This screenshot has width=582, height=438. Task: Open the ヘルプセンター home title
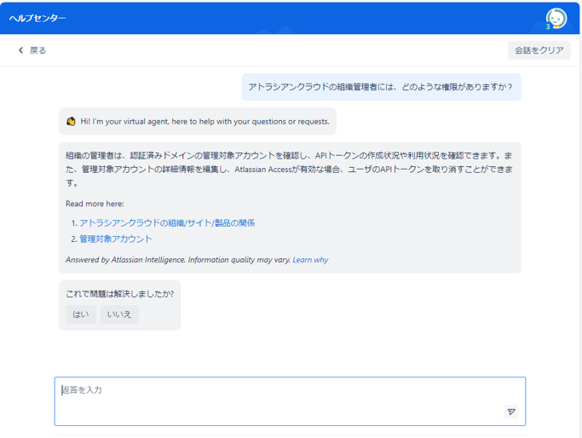click(37, 18)
